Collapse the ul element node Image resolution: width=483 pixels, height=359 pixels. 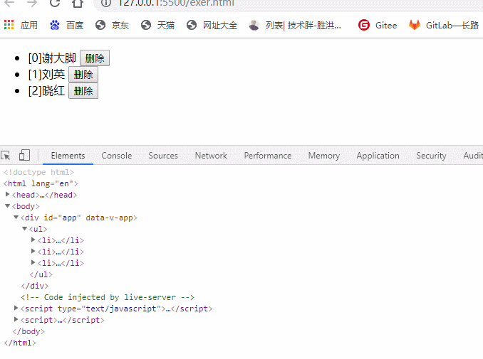tap(25, 229)
